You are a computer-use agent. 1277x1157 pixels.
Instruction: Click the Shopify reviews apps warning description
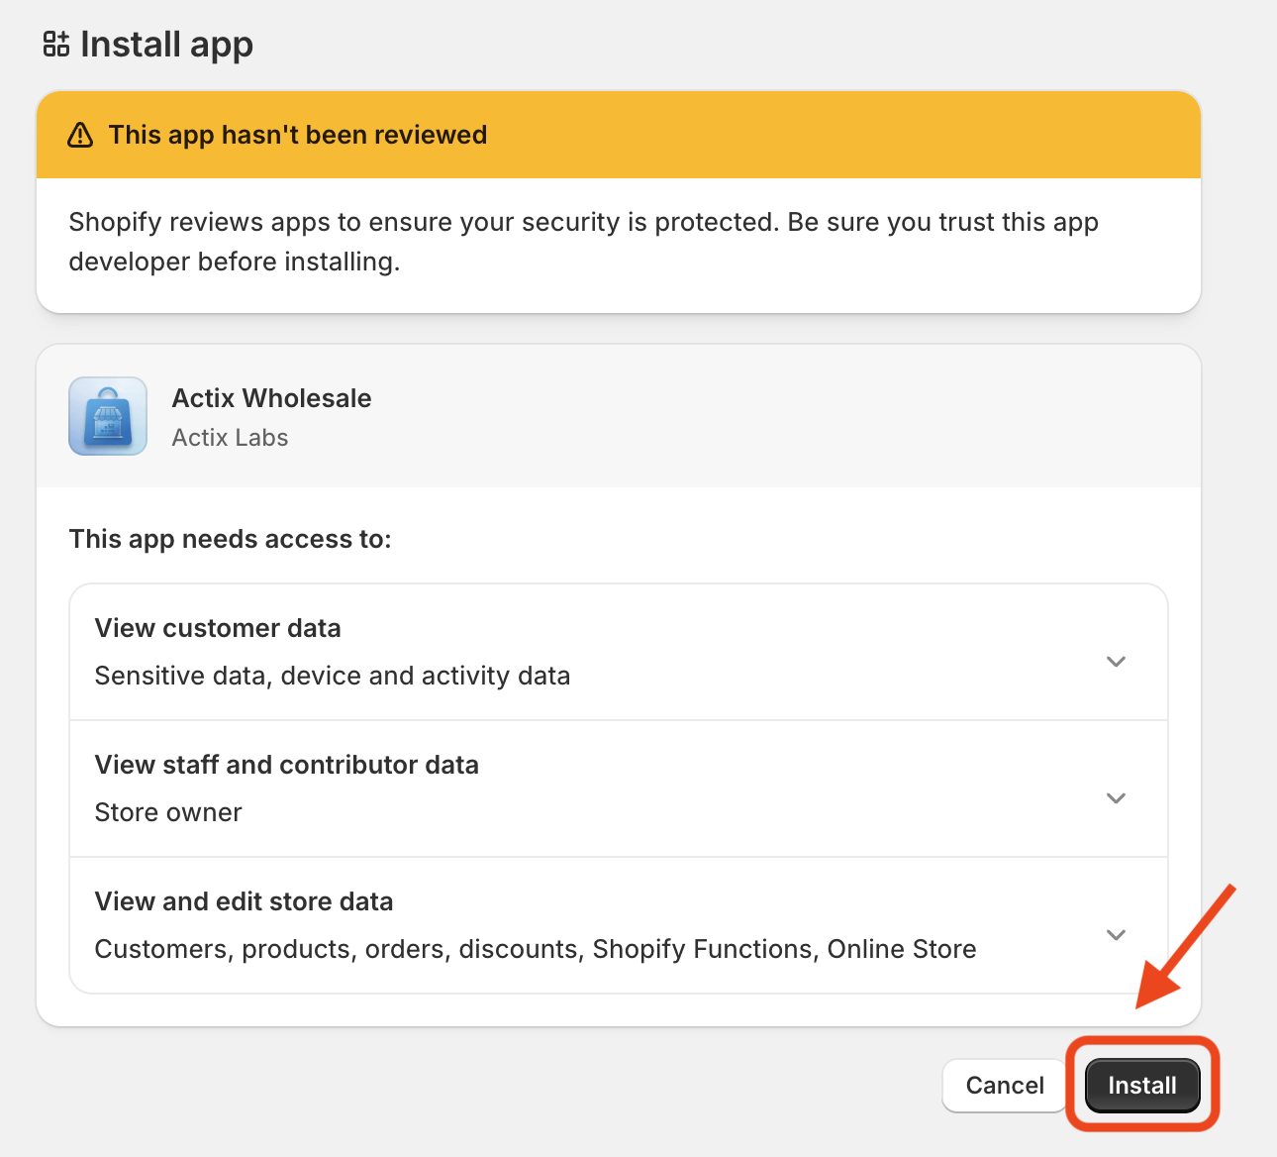(583, 242)
